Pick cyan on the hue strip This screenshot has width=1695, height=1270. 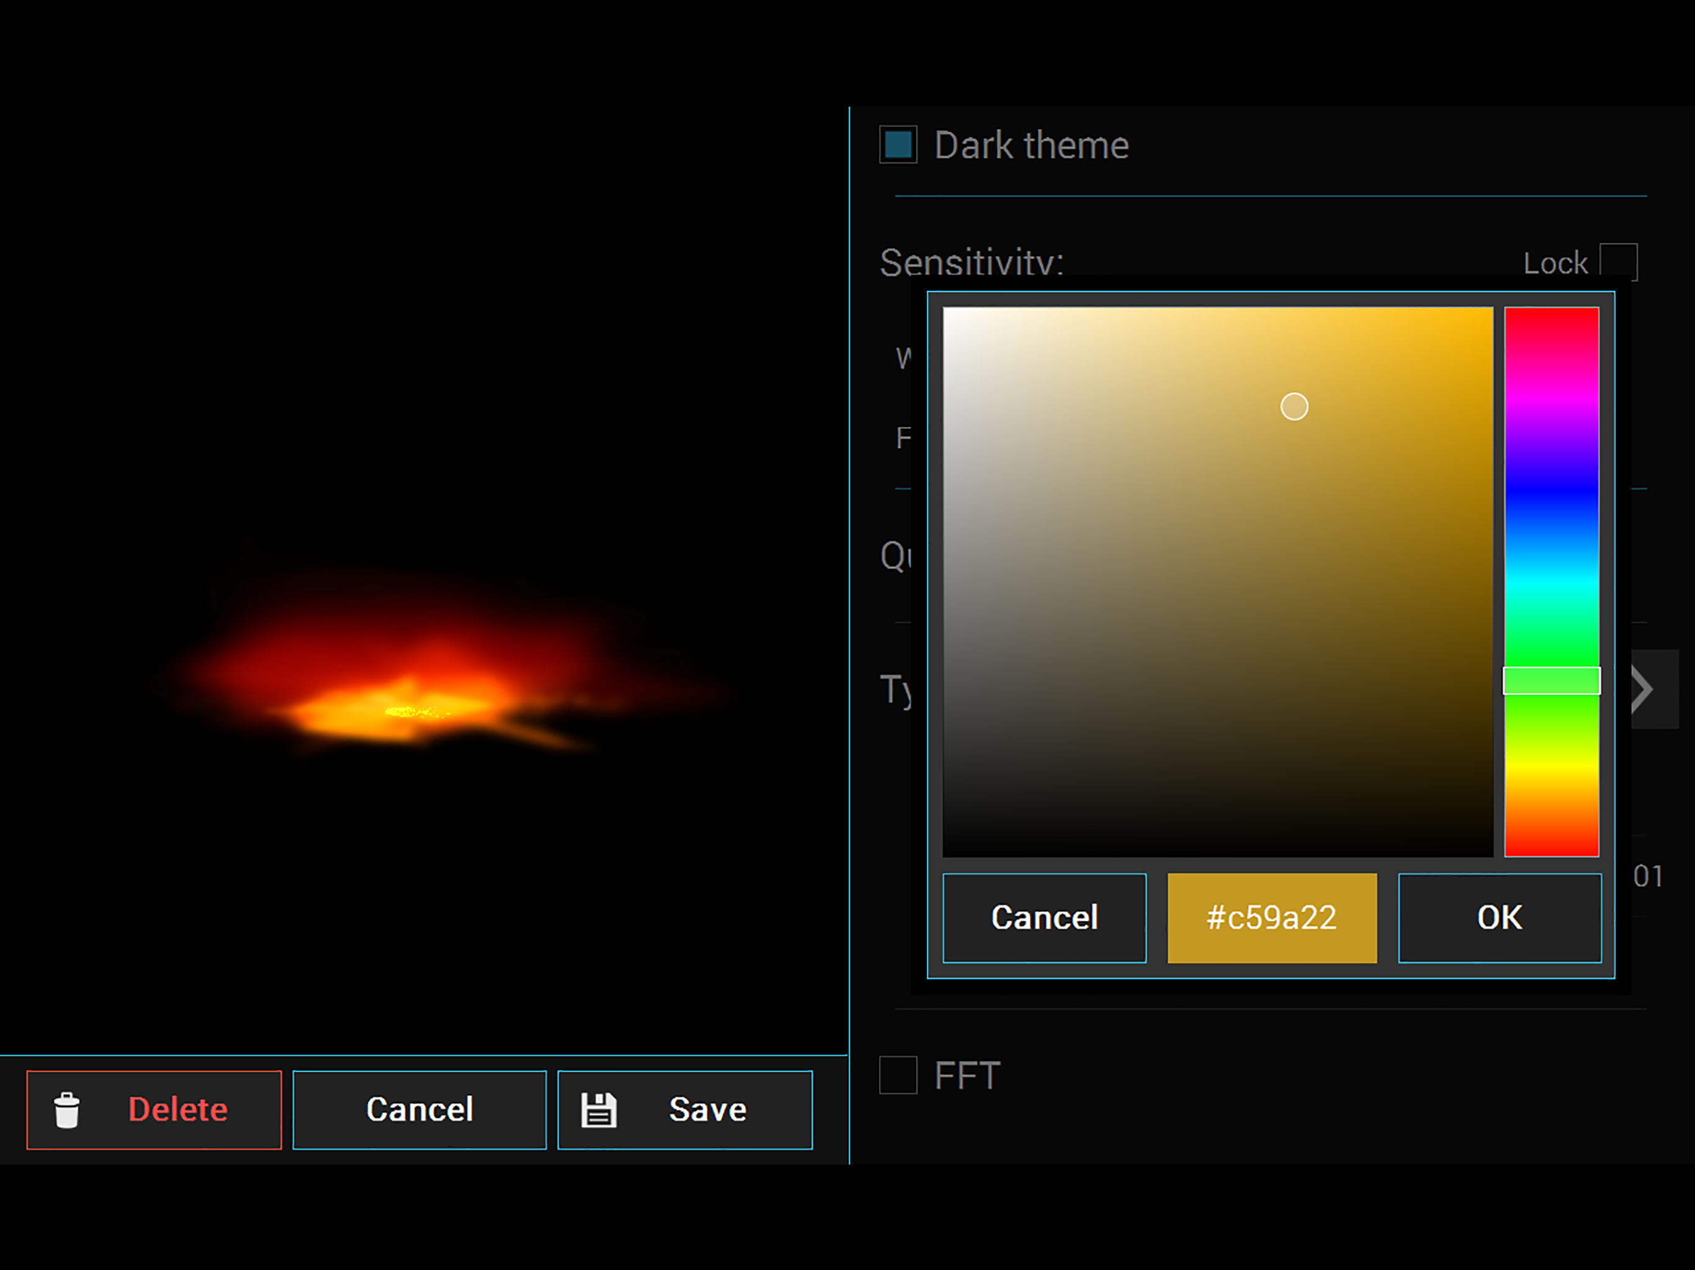click(x=1552, y=582)
